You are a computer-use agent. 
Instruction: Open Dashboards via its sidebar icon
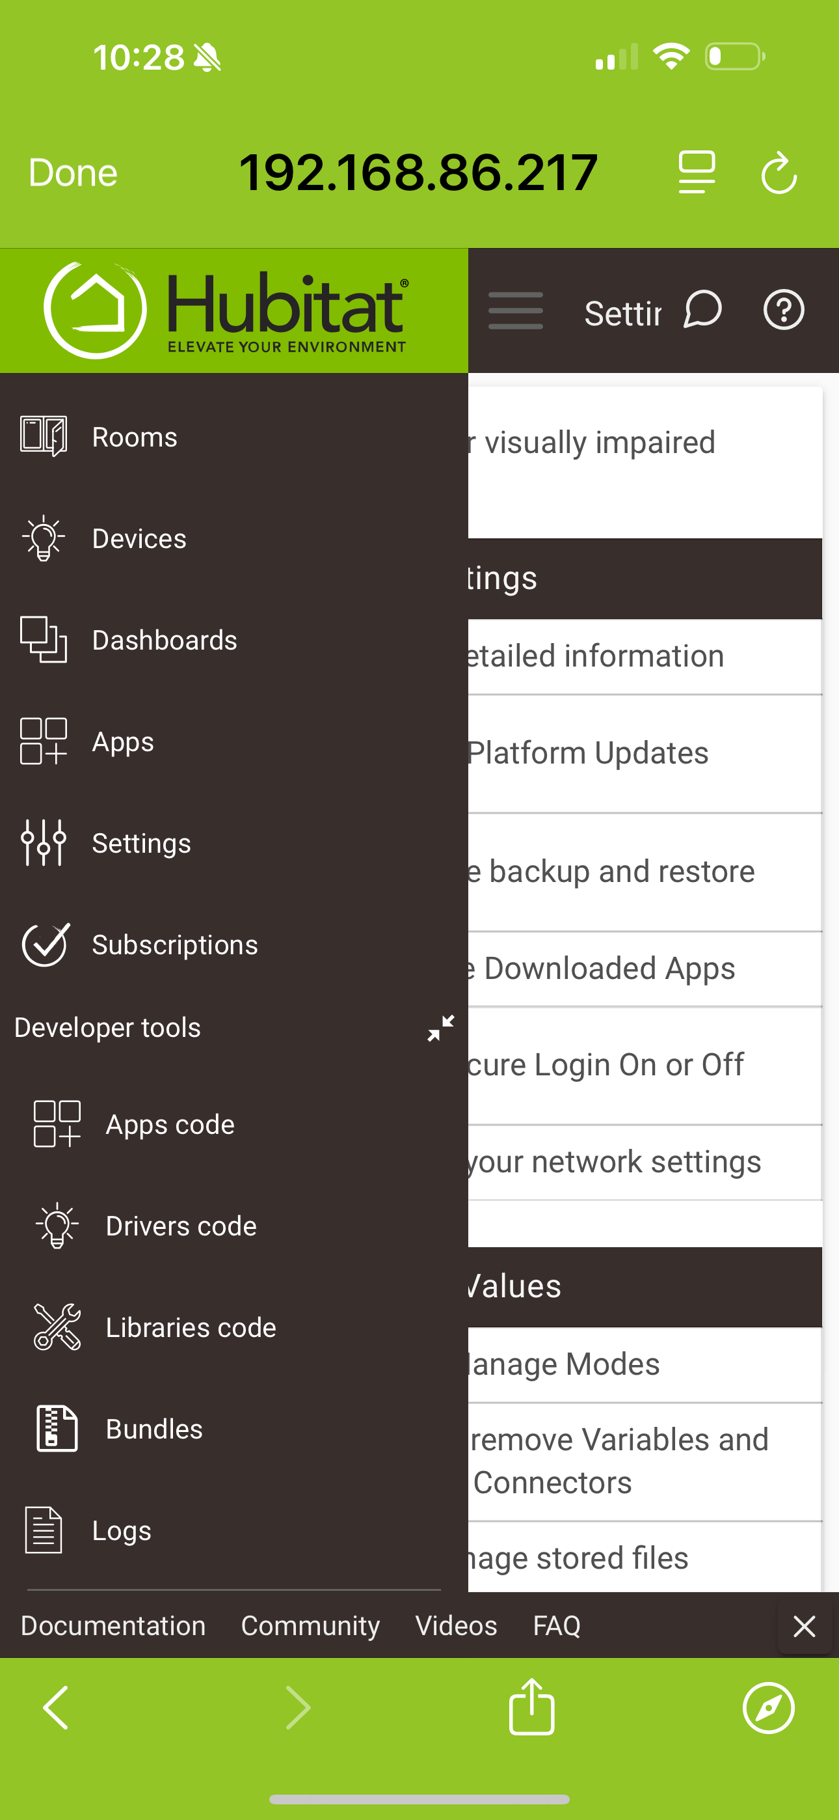43,640
